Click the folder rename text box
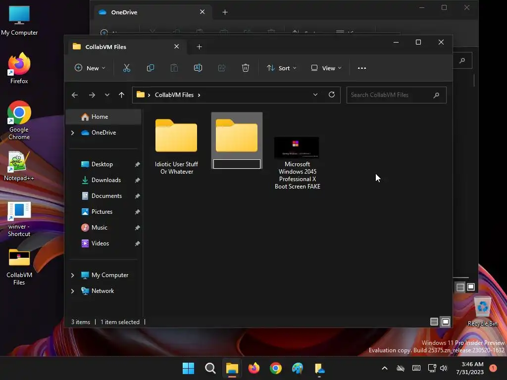The width and height of the screenshot is (507, 380). pyautogui.click(x=237, y=164)
